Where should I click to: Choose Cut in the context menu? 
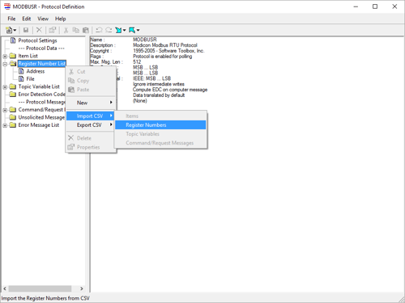point(91,72)
